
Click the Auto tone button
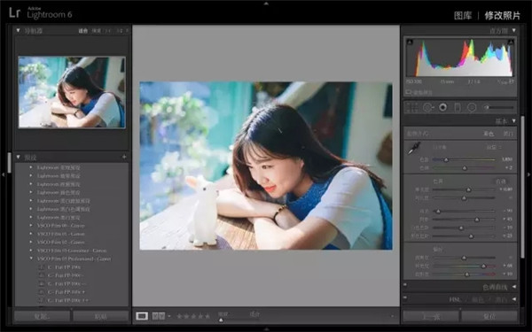click(501, 181)
